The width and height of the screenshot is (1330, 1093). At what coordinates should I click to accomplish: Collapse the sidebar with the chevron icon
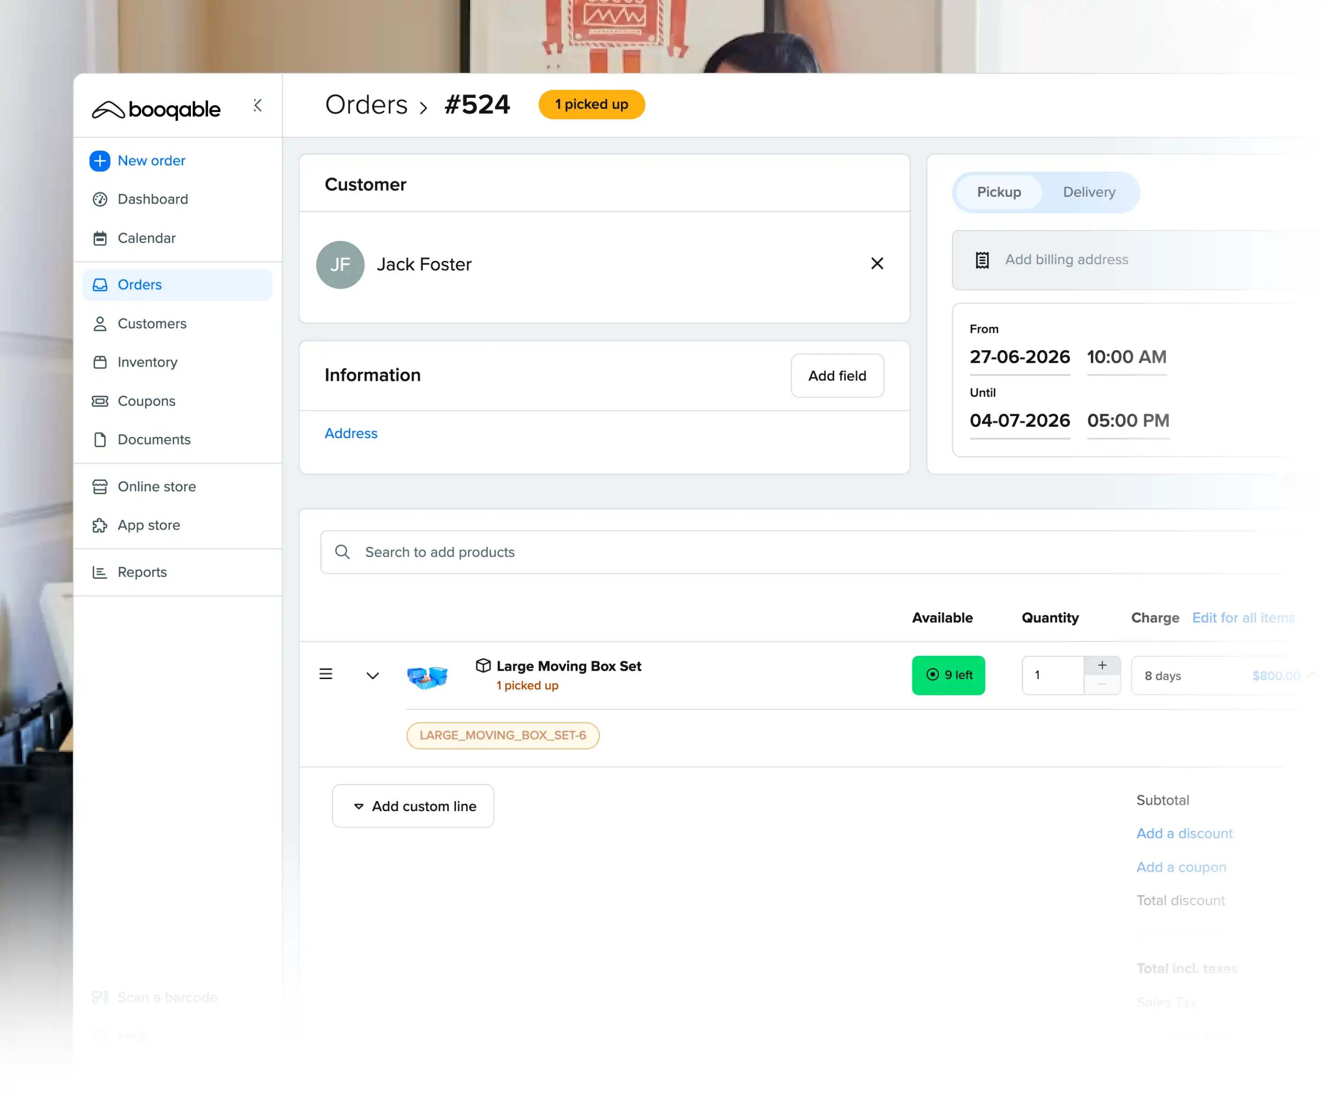click(257, 105)
